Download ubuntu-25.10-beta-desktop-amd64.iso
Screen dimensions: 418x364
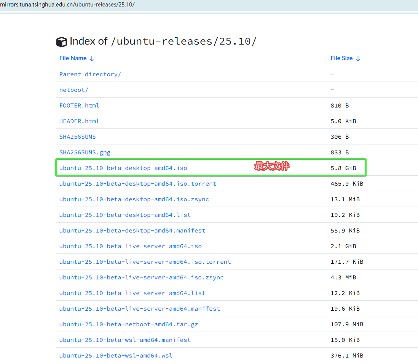[x=123, y=168]
